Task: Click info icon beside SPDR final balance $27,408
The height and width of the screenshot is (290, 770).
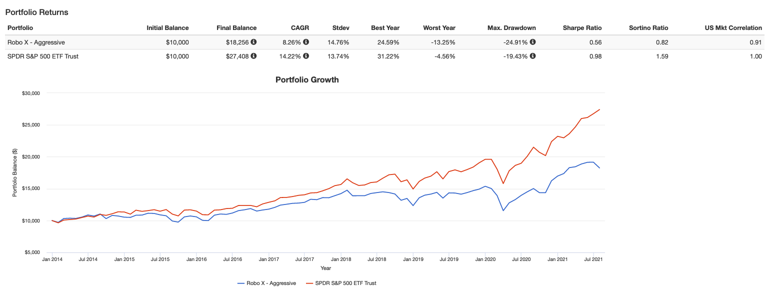Action: coord(253,56)
